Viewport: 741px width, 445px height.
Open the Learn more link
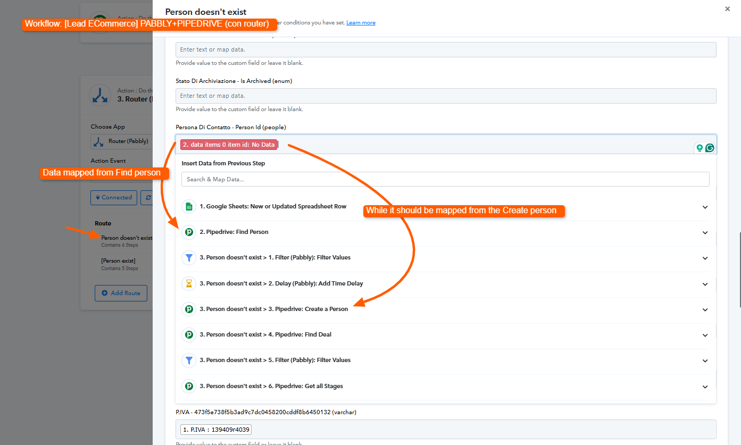click(361, 23)
